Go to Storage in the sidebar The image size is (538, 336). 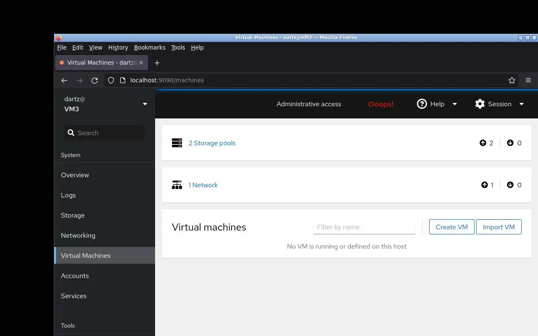coord(105,215)
